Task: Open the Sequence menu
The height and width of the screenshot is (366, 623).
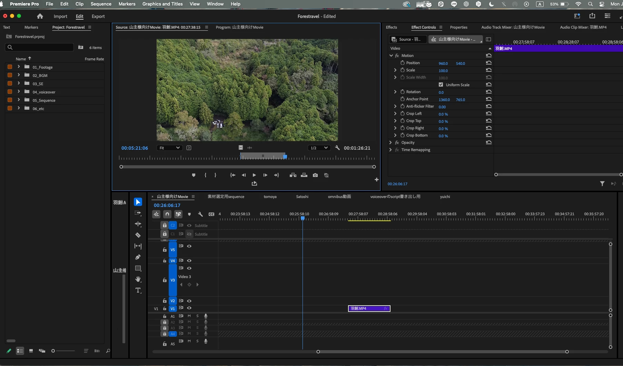Action: [x=101, y=4]
